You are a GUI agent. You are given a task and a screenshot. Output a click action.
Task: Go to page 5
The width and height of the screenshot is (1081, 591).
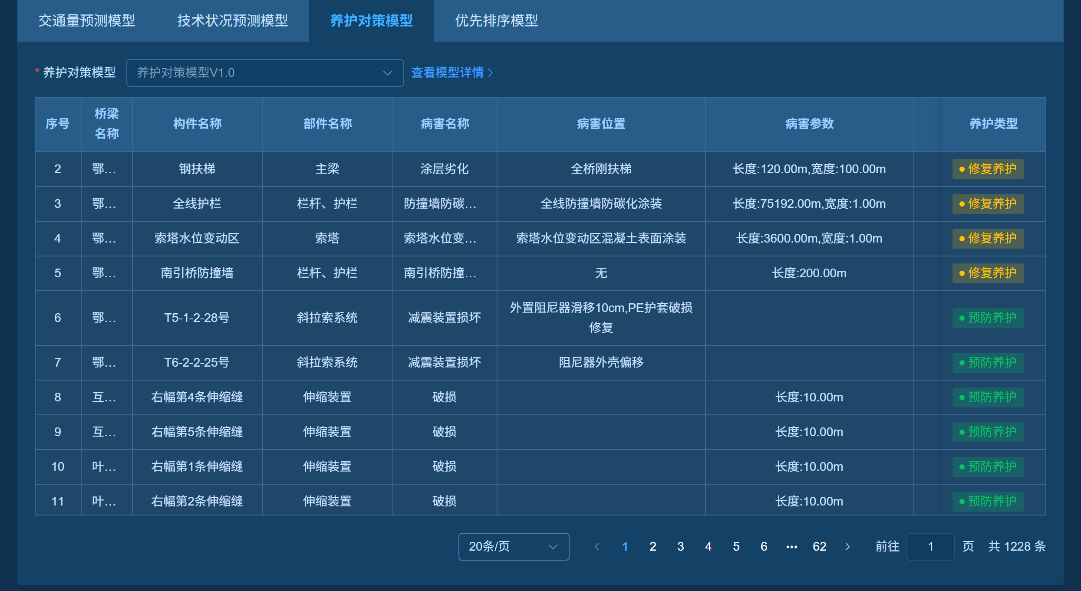pyautogui.click(x=736, y=547)
